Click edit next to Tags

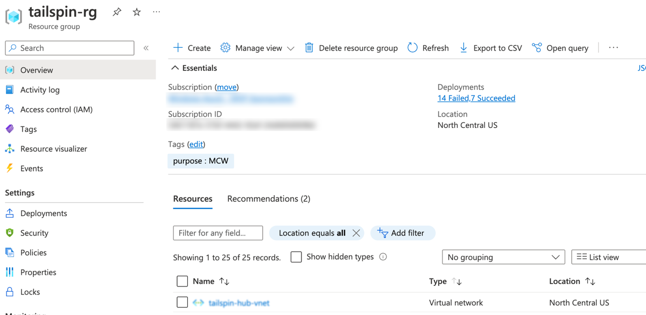coord(196,144)
